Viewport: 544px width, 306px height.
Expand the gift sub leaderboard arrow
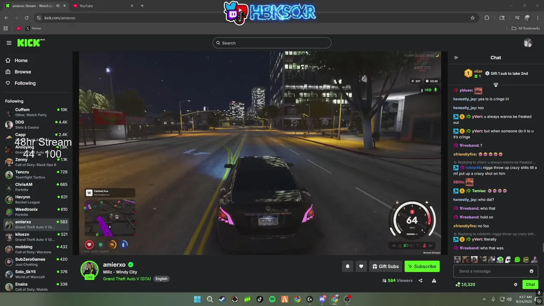[x=496, y=85]
